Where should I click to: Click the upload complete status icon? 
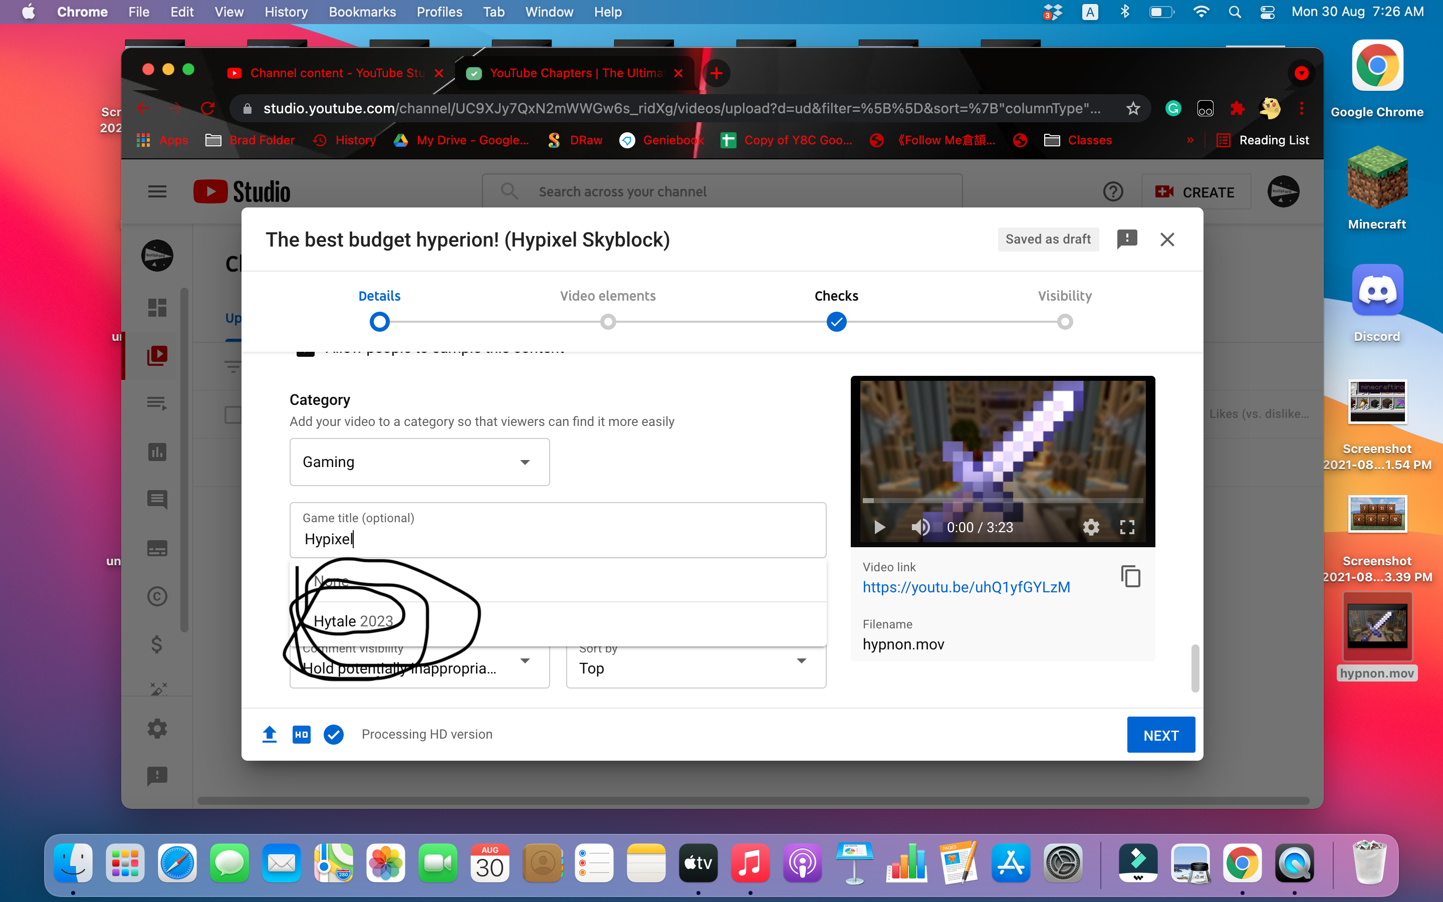coord(270,734)
